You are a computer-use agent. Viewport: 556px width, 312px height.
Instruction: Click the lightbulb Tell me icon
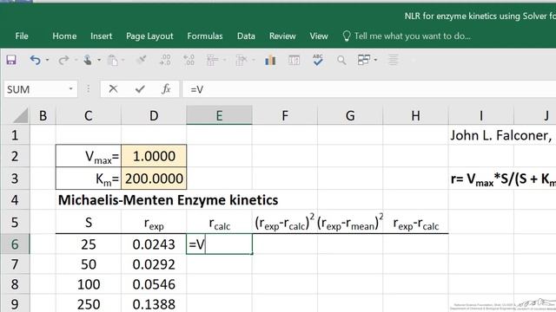coord(347,36)
